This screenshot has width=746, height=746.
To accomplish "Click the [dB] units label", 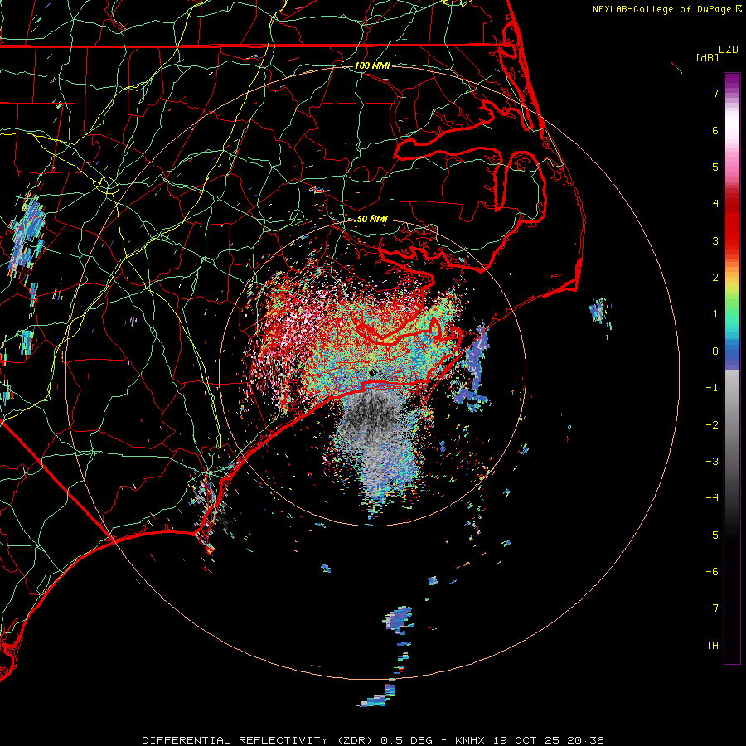I will (x=707, y=57).
